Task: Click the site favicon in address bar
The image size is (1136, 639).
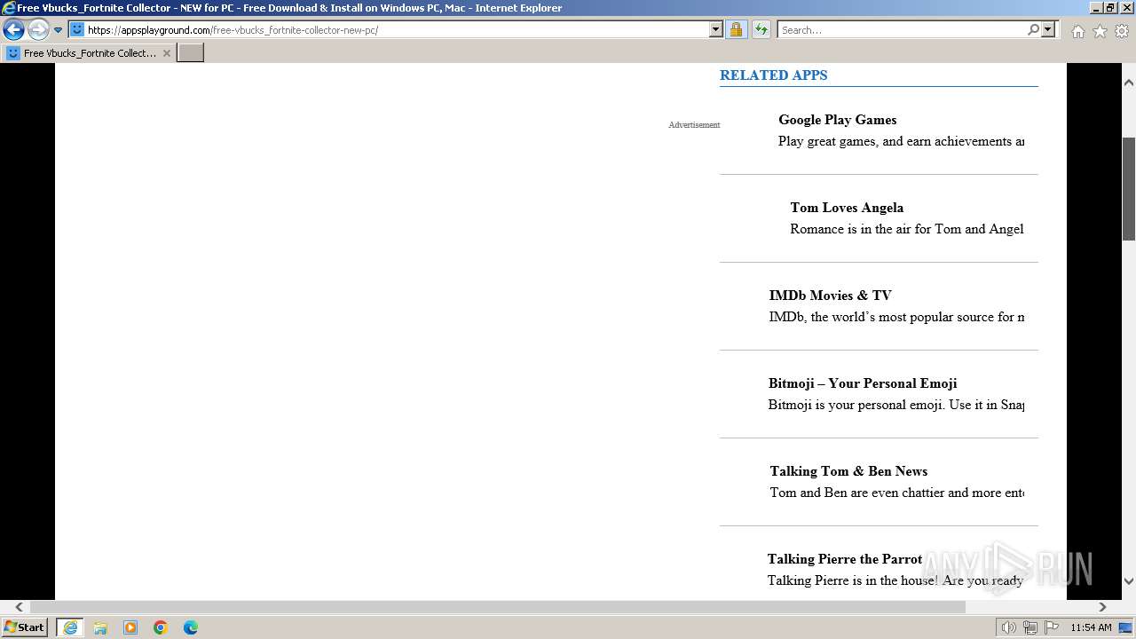Action: coord(77,29)
